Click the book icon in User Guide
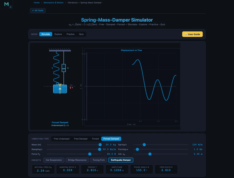 click(186, 34)
